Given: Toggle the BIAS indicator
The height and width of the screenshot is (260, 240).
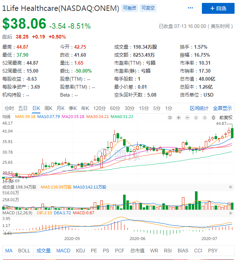Looking at the screenshot, I should pos(183,251).
